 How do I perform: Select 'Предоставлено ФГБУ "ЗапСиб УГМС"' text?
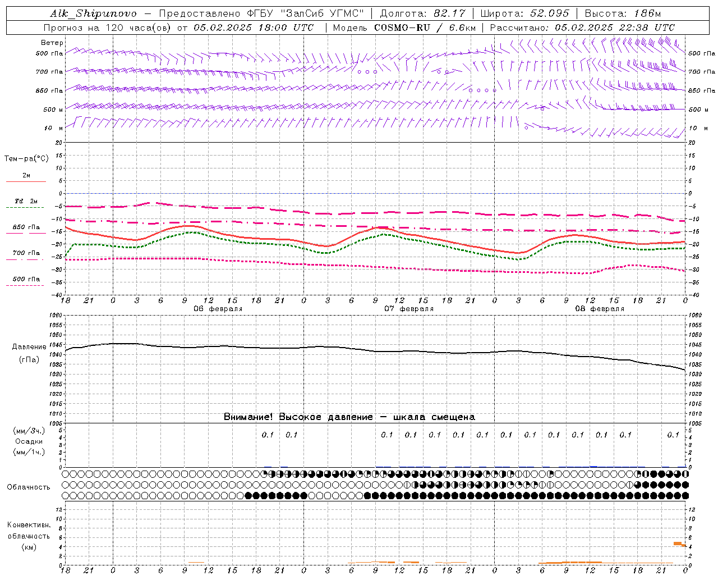(262, 13)
